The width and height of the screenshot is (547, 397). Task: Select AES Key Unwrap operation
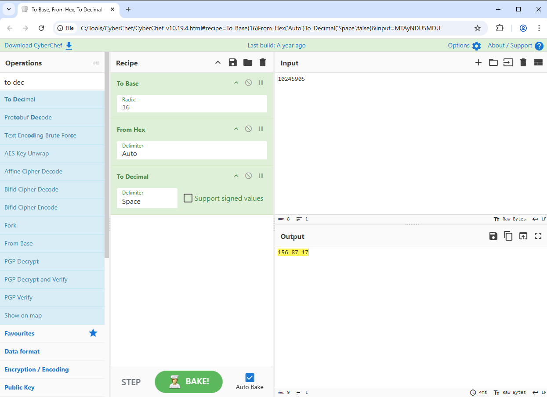(52, 153)
